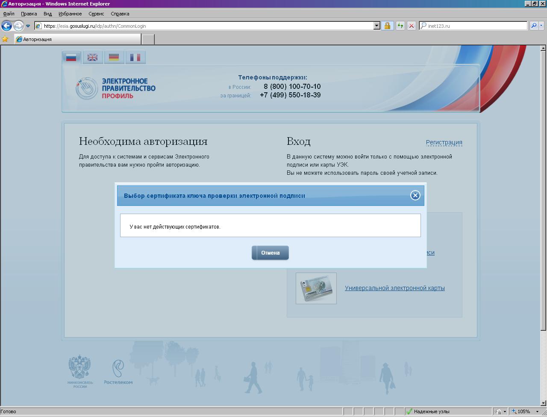Click the electronic card thumbnail image
The height and width of the screenshot is (417, 547).
pyautogui.click(x=316, y=288)
